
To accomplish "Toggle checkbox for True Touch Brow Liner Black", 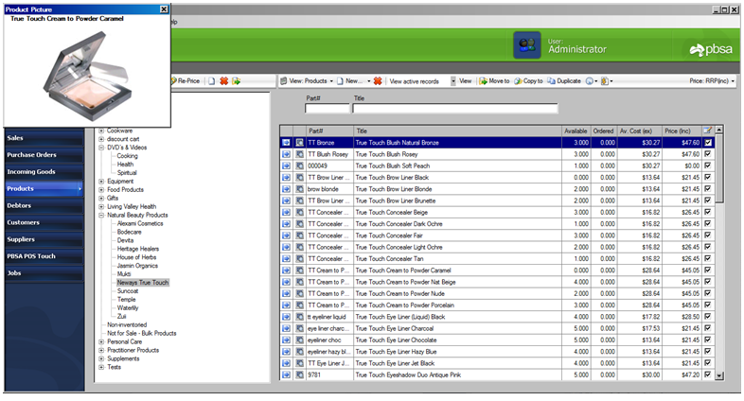I will pos(707,177).
